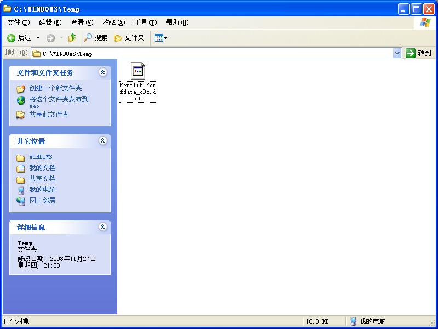The height and width of the screenshot is (329, 438).
Task: Open the Views icon dropdown
Action: pyautogui.click(x=160, y=38)
